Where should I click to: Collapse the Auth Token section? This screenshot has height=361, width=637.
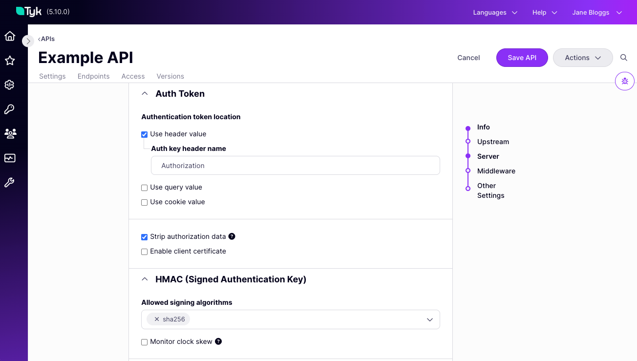[145, 93]
